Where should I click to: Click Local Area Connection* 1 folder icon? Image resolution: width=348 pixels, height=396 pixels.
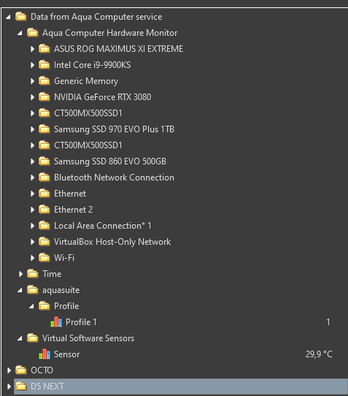pyautogui.click(x=45, y=226)
